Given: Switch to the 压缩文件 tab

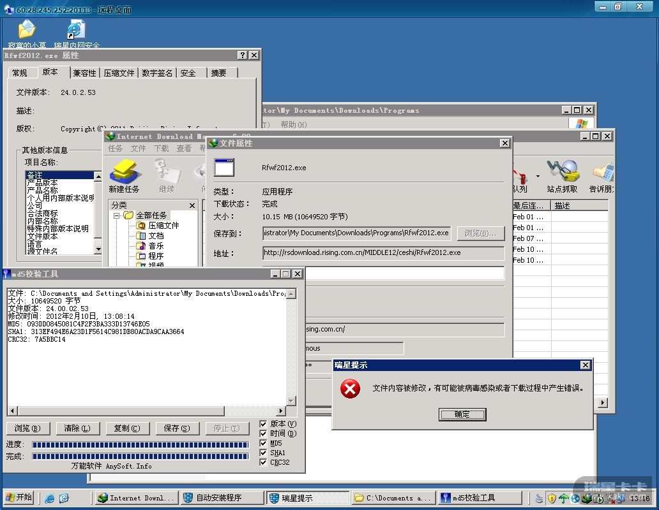Looking at the screenshot, I should 119,73.
